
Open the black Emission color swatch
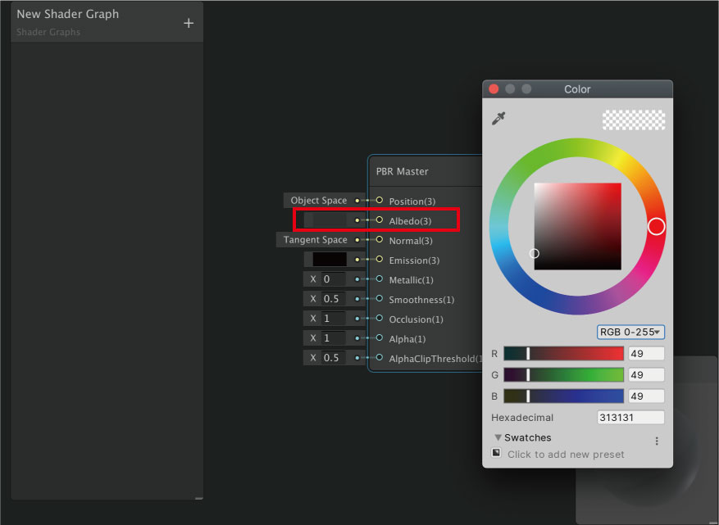(329, 260)
